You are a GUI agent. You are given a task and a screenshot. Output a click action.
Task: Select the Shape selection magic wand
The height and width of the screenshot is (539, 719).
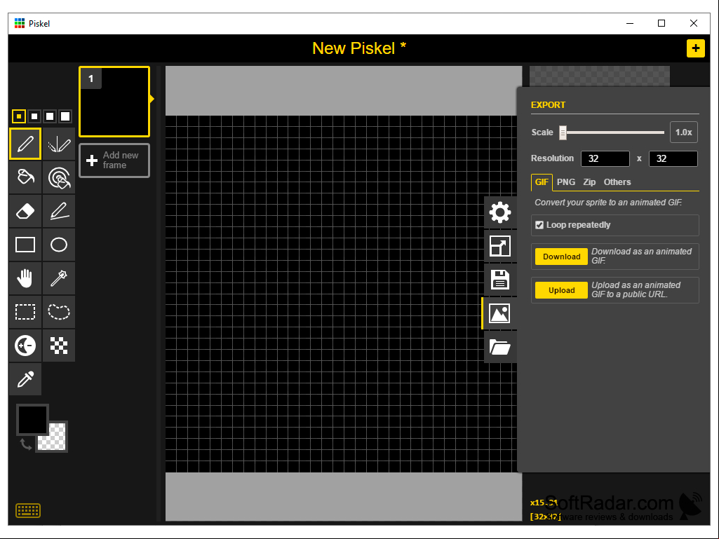tap(59, 278)
